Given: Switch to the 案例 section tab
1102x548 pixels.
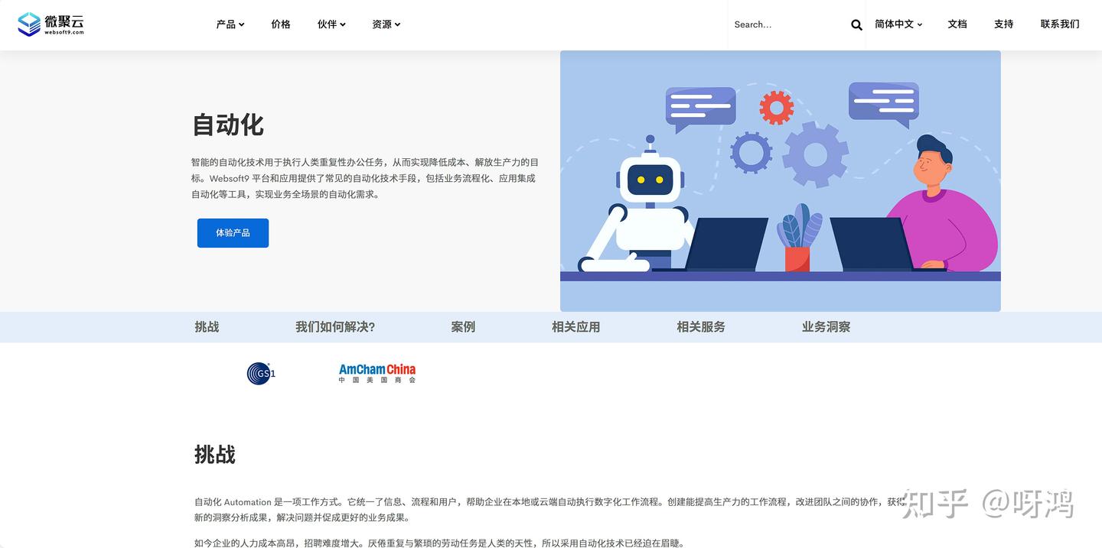Looking at the screenshot, I should (x=463, y=326).
